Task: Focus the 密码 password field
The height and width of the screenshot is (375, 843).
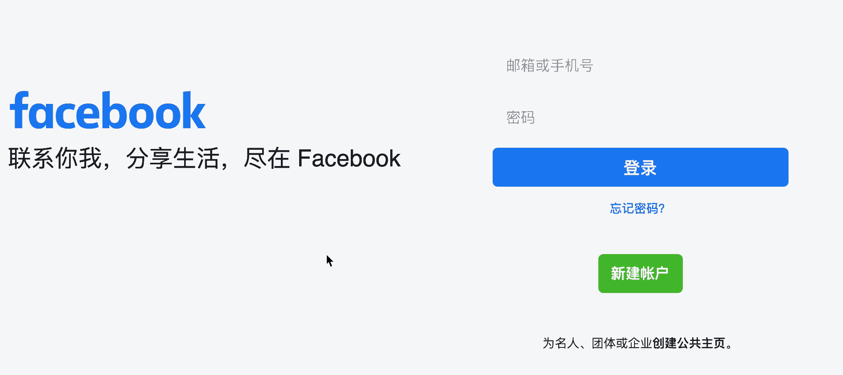Action: 640,117
